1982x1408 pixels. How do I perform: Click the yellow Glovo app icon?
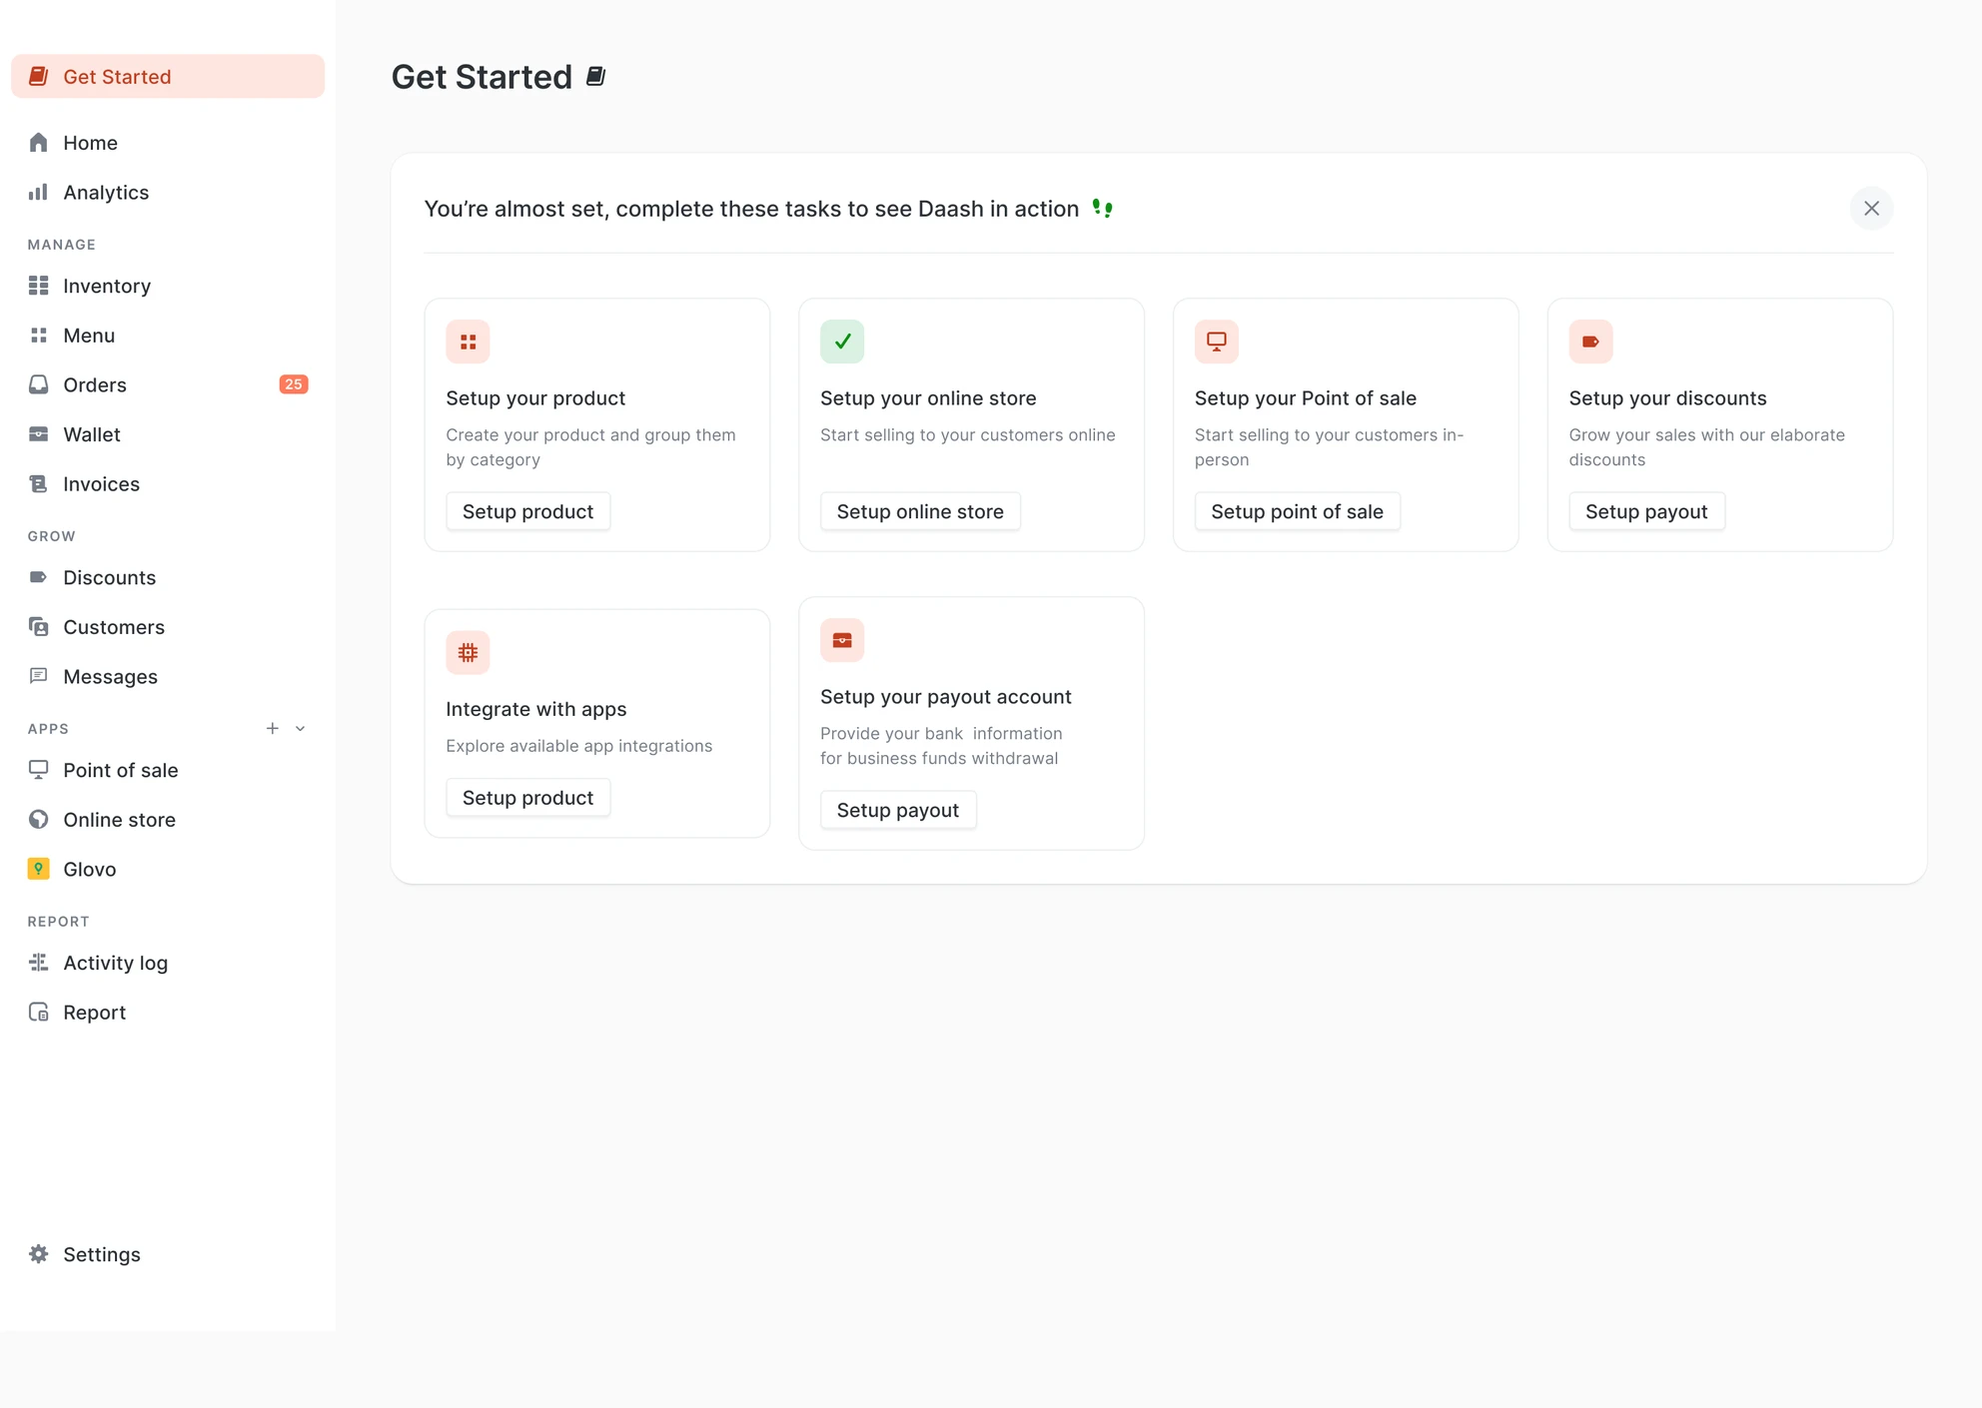(x=39, y=869)
